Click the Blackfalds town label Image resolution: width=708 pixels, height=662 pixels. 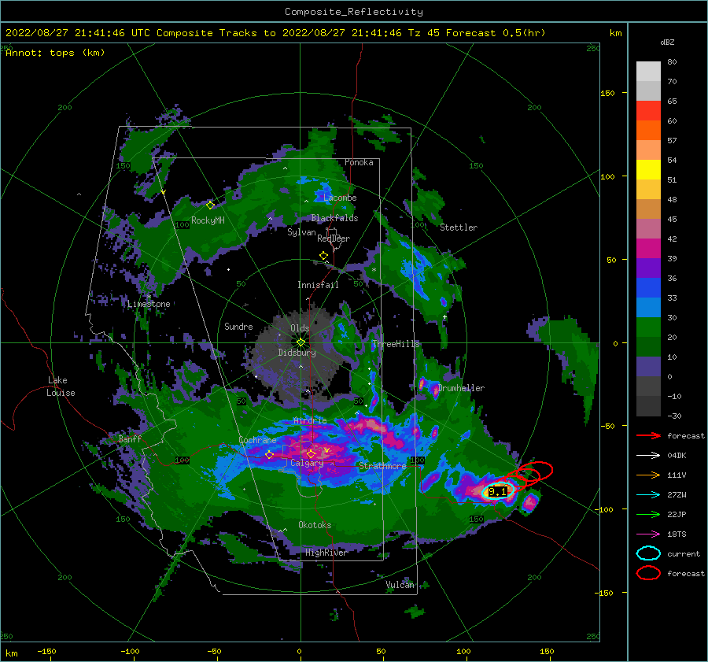(334, 218)
